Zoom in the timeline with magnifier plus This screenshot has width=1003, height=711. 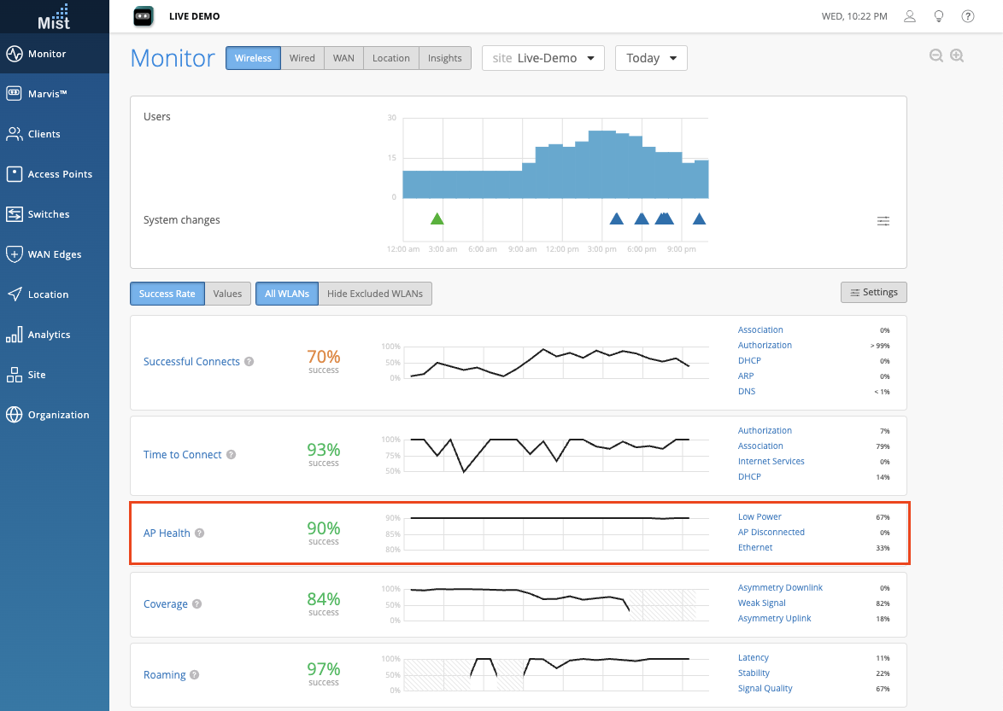(957, 55)
